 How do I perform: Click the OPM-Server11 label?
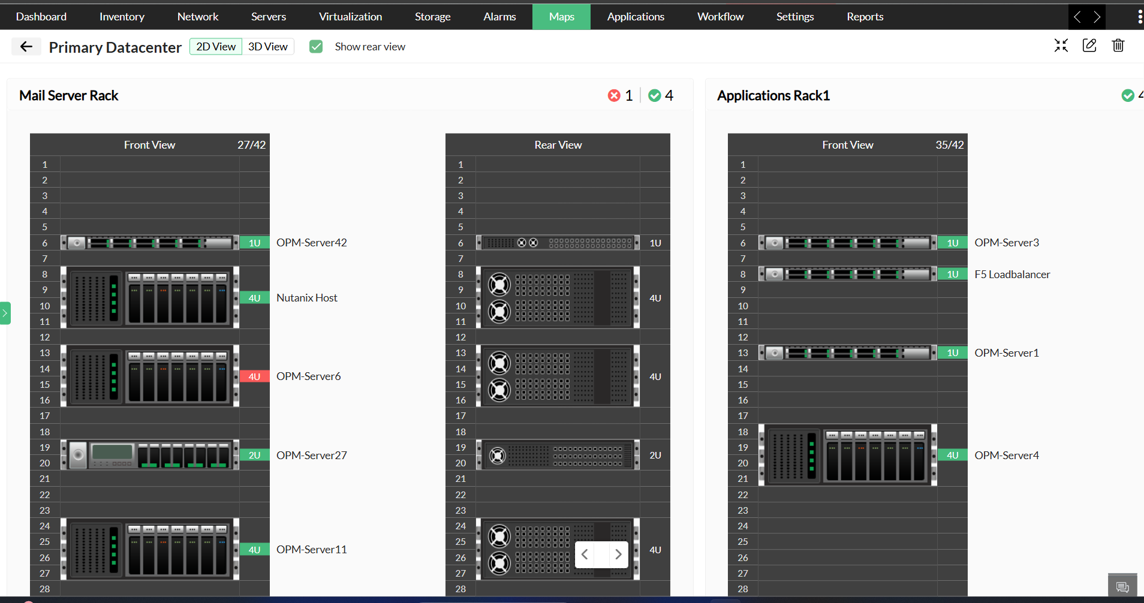point(312,550)
